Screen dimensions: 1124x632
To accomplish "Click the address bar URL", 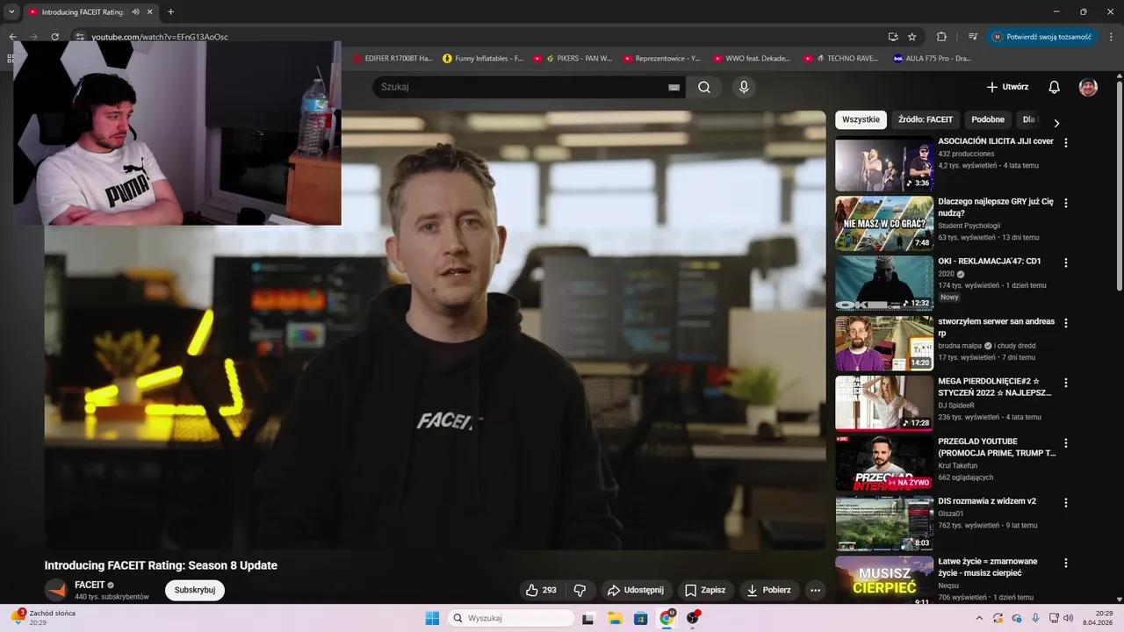I will pyautogui.click(x=160, y=37).
